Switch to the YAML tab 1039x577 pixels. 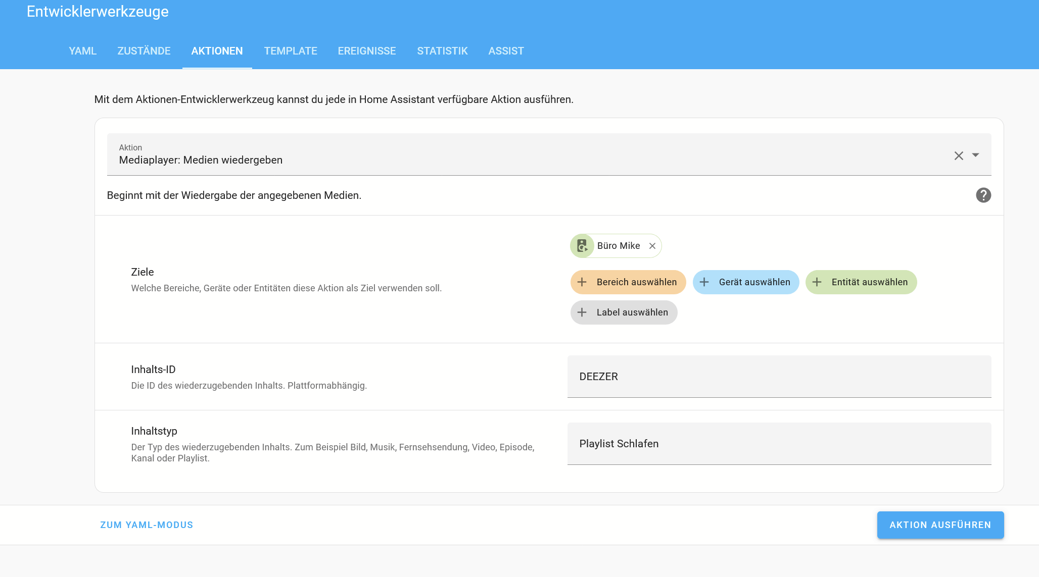click(83, 51)
